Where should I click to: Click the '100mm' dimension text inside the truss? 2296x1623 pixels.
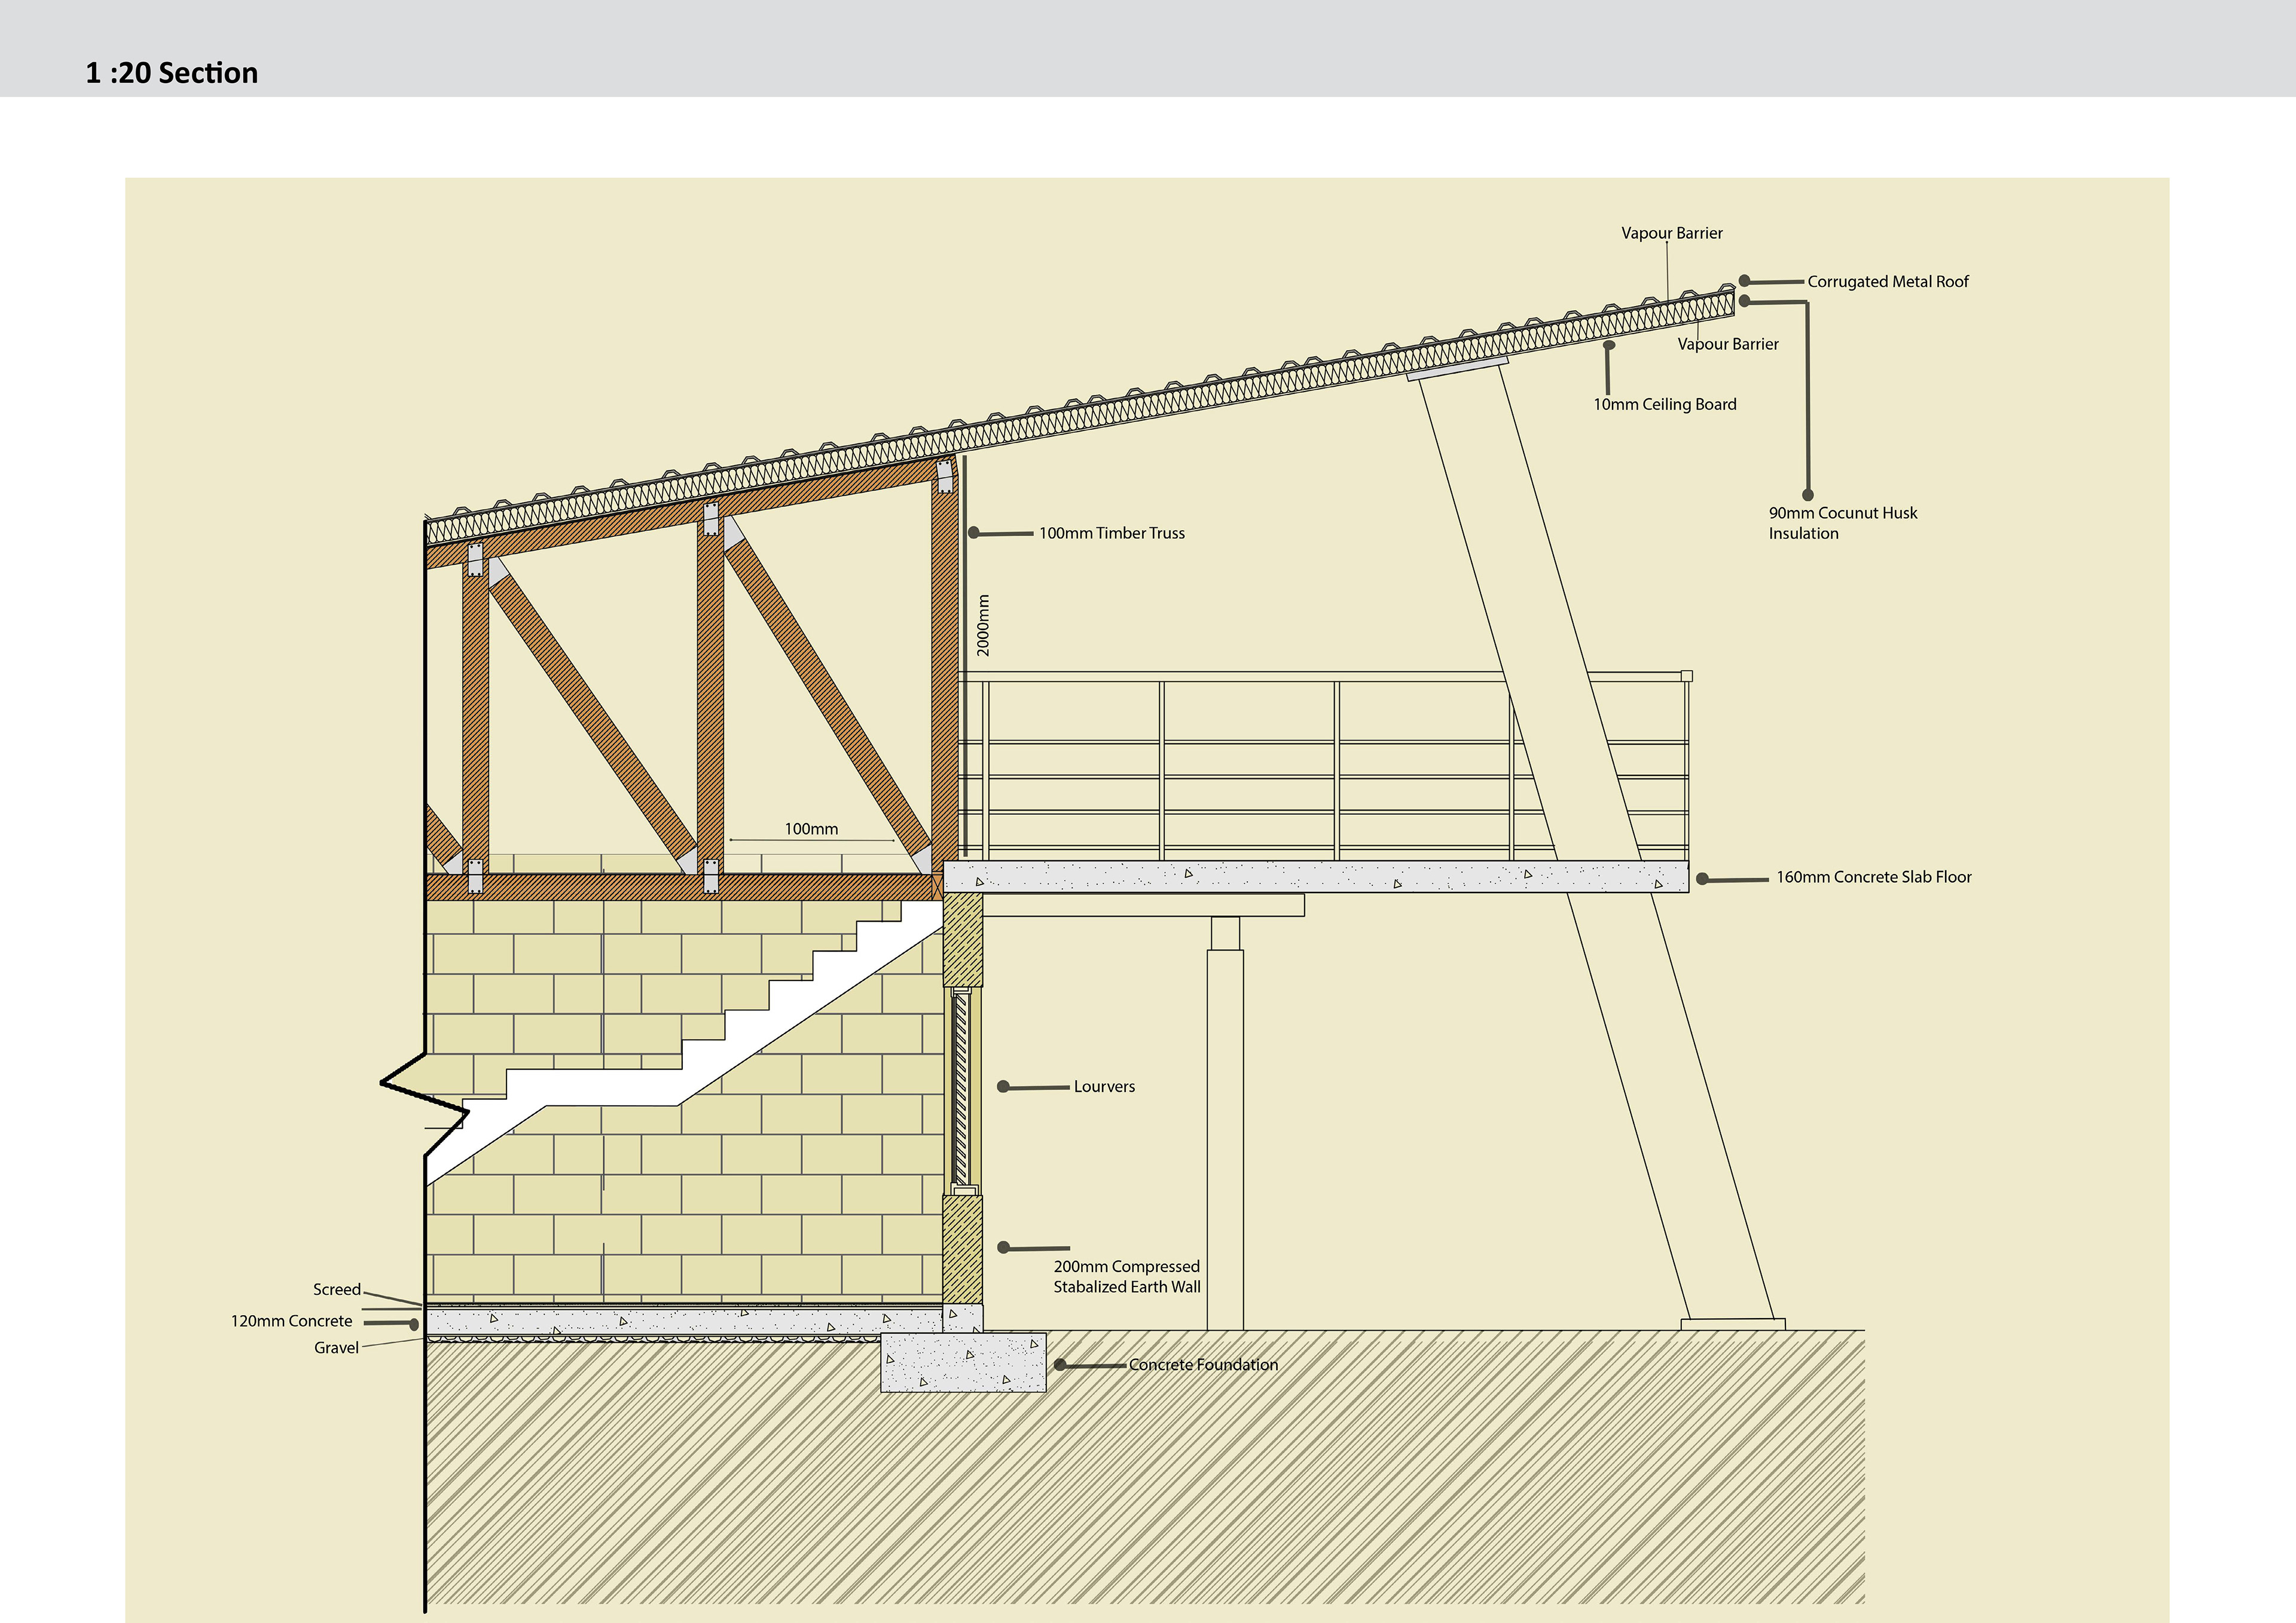point(811,829)
